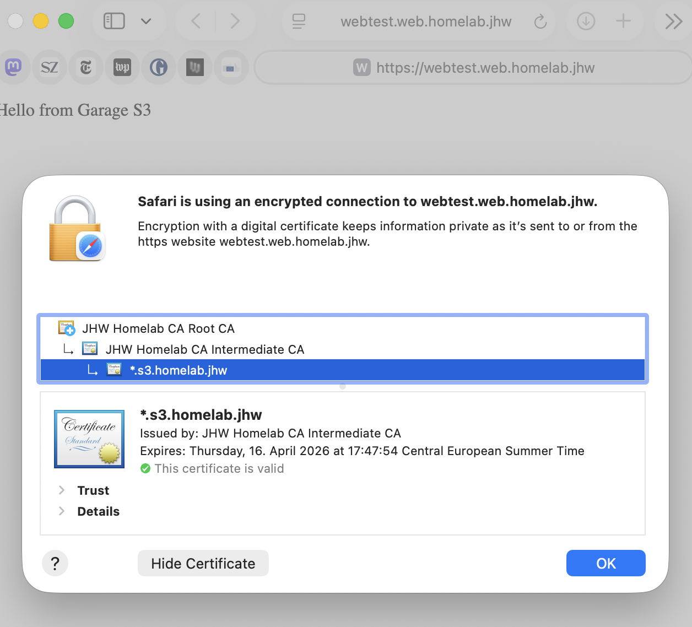The width and height of the screenshot is (692, 627).
Task: Open the downloads icon in toolbar
Action: tap(586, 21)
